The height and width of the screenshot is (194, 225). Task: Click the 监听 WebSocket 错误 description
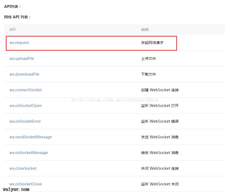coord(160,121)
